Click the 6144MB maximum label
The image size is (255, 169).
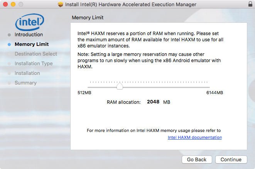pos(214,93)
